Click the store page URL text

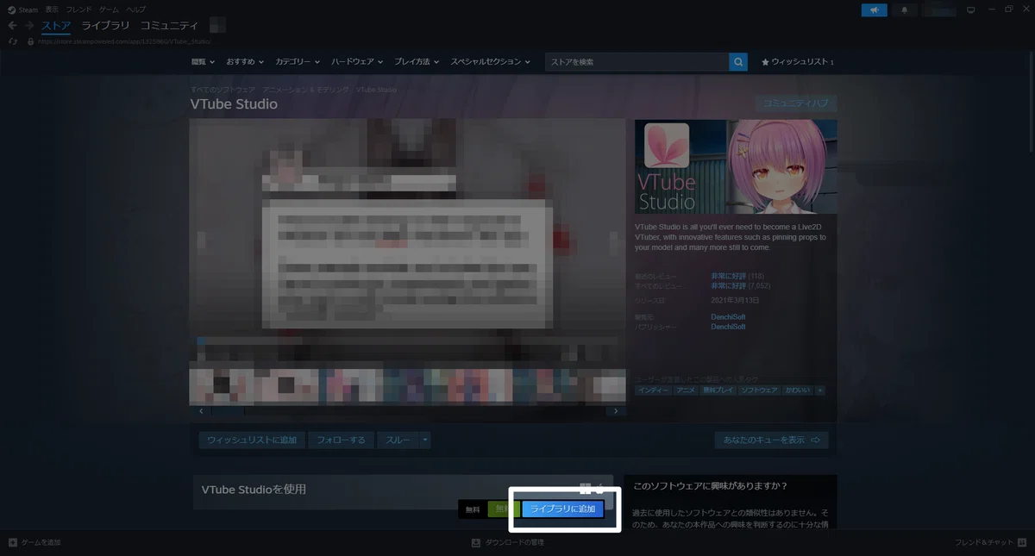click(x=125, y=41)
